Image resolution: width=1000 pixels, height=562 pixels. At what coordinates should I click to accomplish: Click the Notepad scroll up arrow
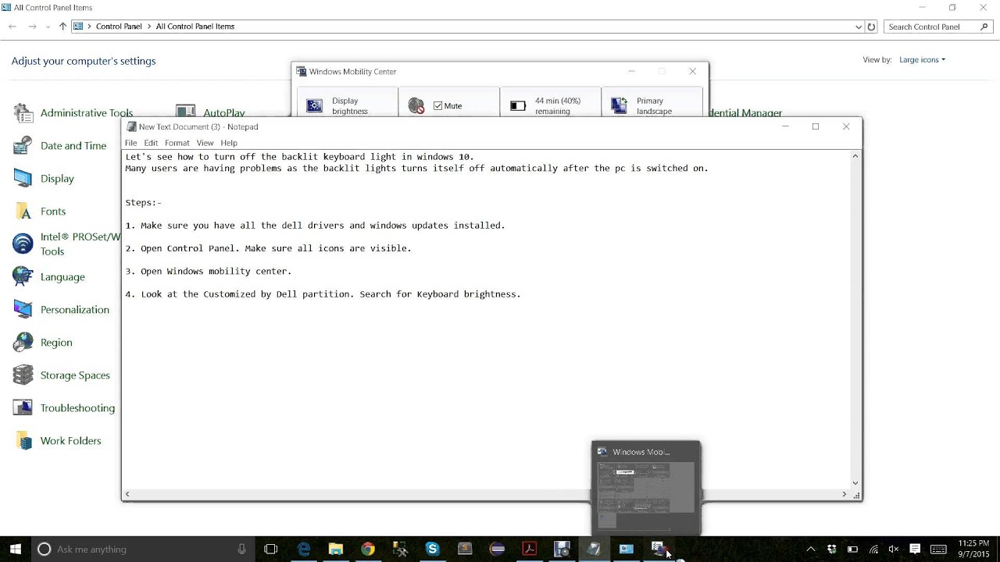tap(855, 156)
